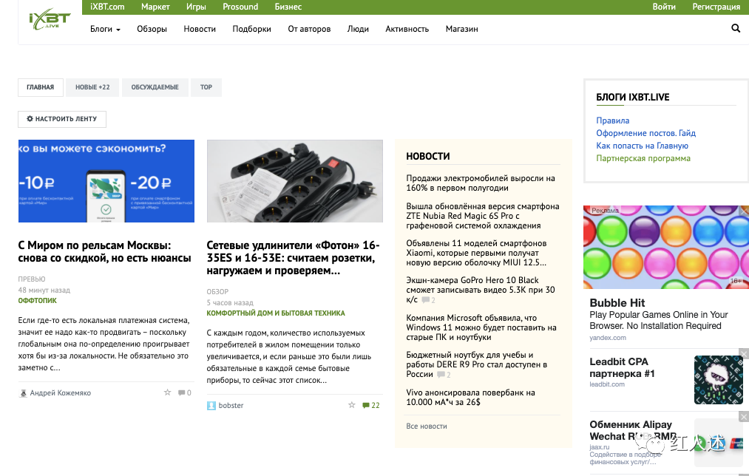Click Комфортный дом и бытовая техника tag

point(276,313)
